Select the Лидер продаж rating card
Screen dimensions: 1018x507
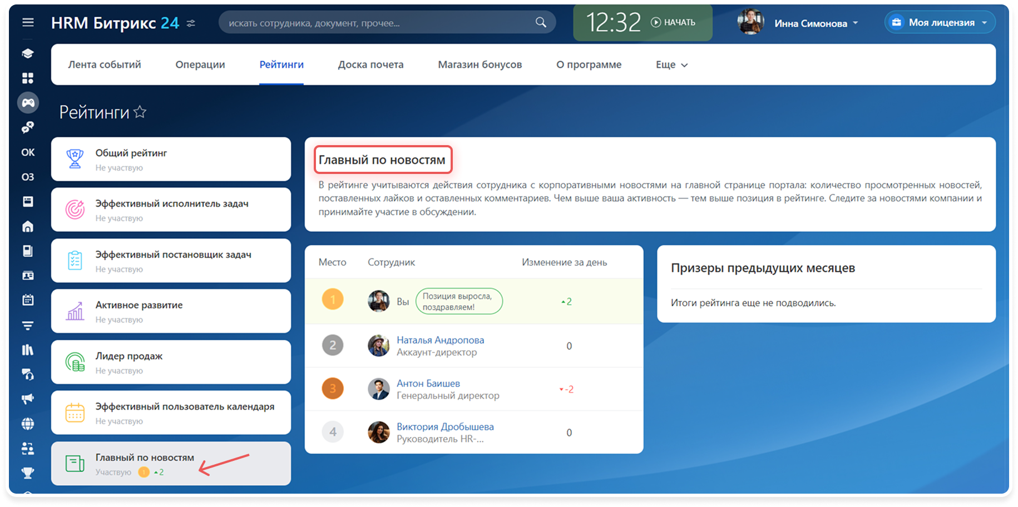[x=171, y=362]
